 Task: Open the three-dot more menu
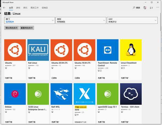pyautogui.click(x=158, y=7)
